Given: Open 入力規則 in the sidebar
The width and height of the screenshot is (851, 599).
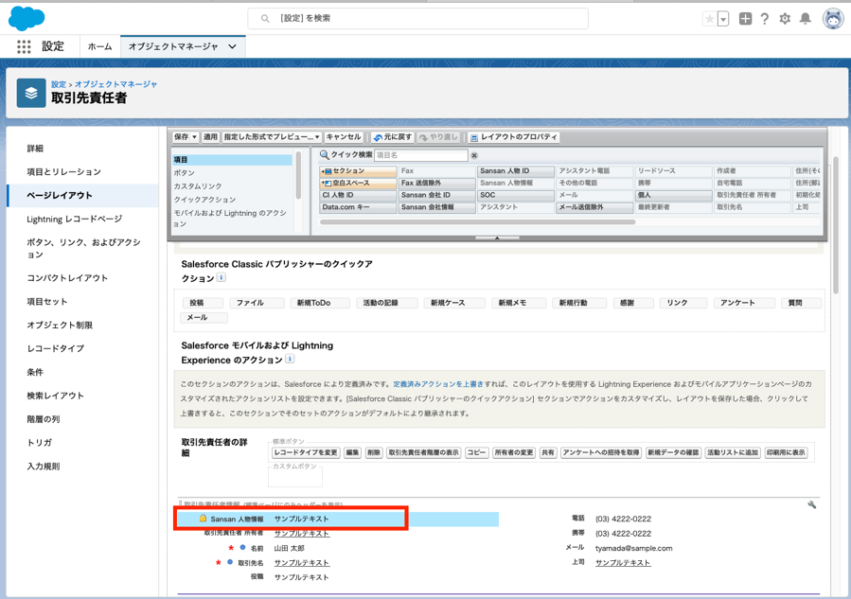Looking at the screenshot, I should point(44,467).
